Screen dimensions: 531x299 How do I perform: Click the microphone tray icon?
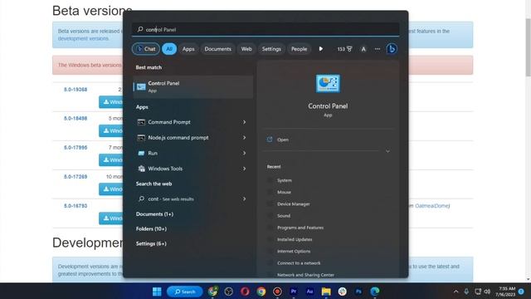pos(466,292)
